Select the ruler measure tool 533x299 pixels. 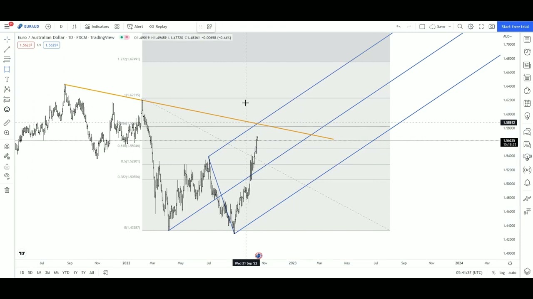7,123
